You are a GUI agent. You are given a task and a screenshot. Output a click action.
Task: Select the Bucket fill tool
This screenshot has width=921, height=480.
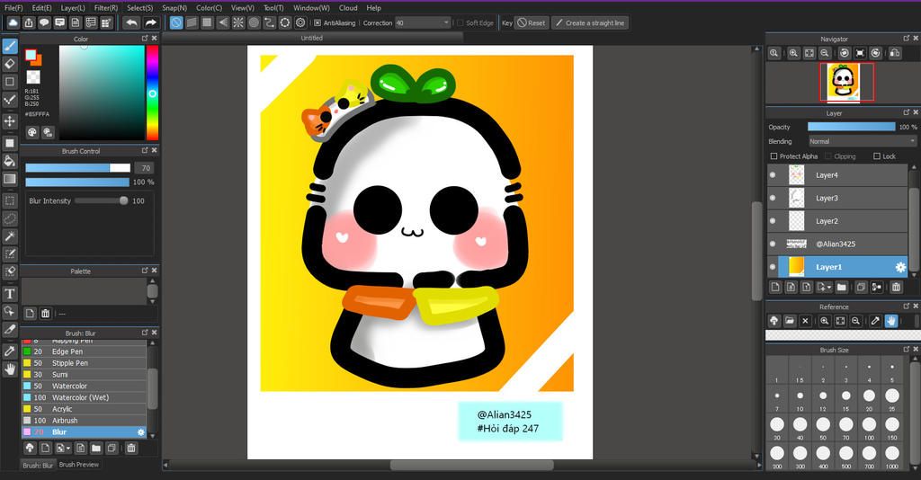tap(10, 161)
